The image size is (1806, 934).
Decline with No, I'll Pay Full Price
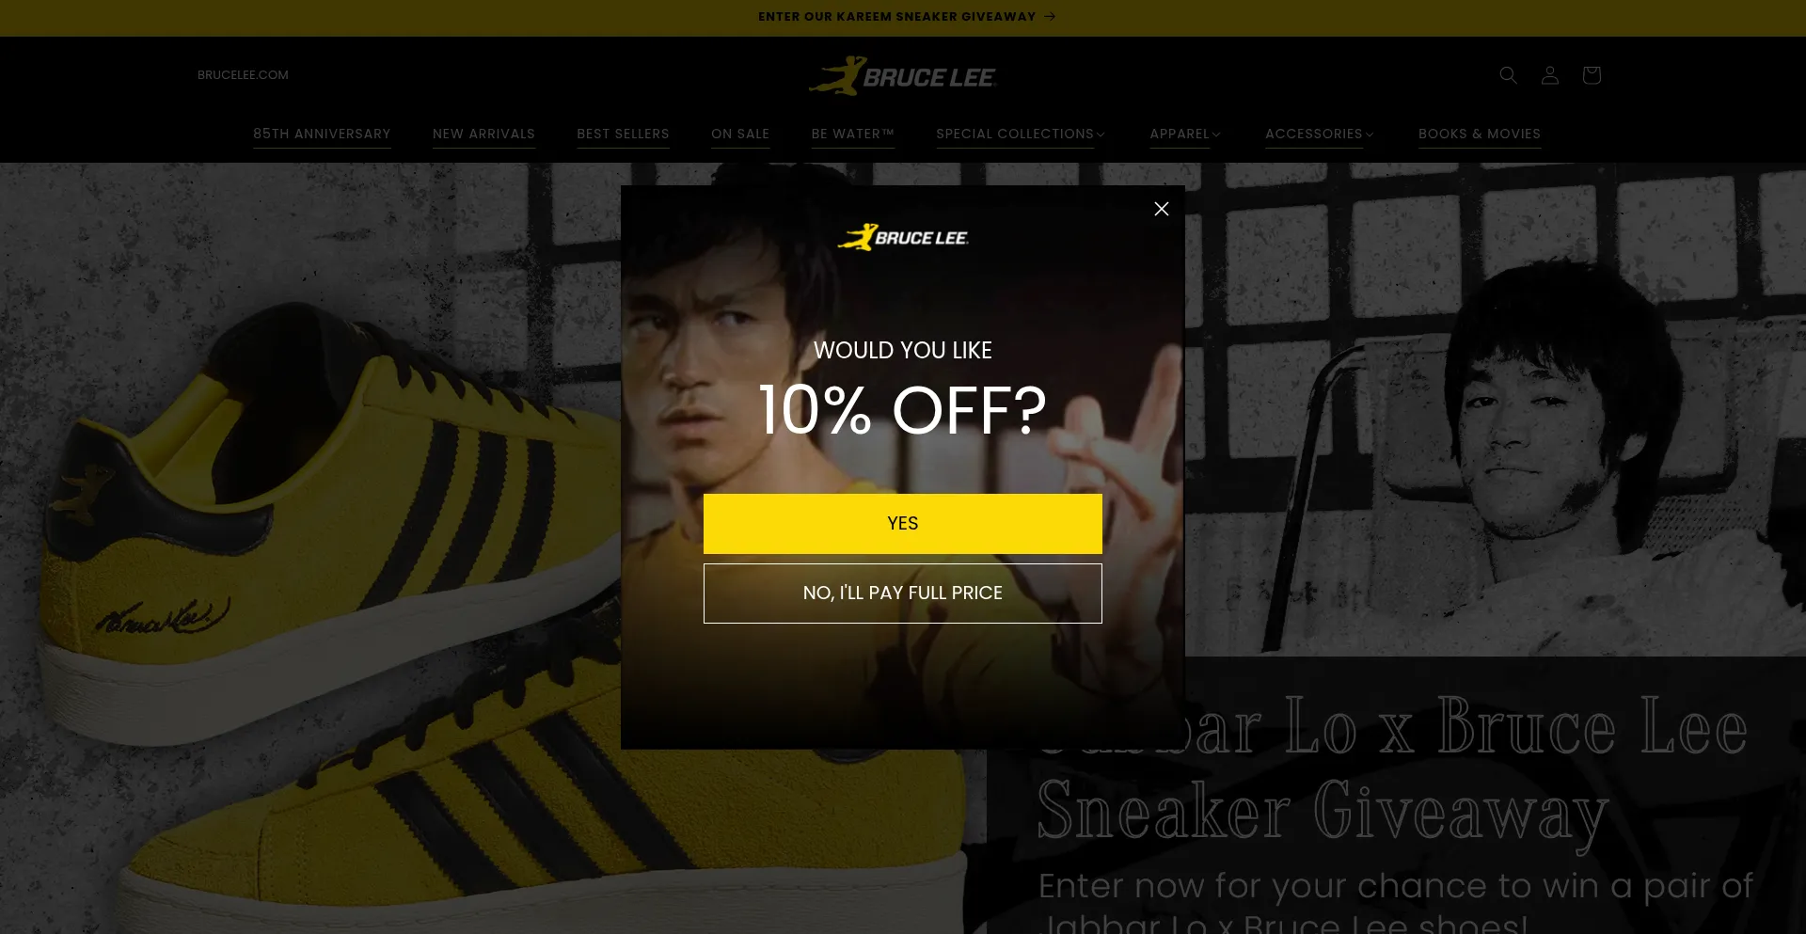(x=903, y=594)
